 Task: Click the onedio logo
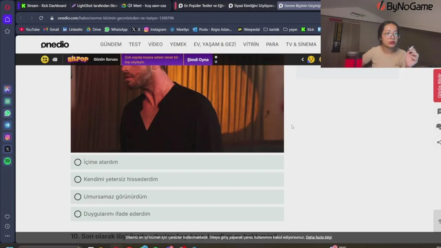click(55, 44)
